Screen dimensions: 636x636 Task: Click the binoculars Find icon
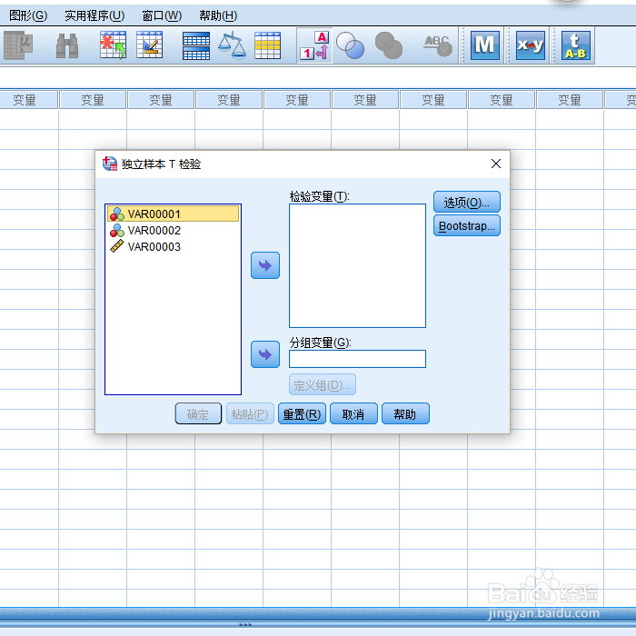(x=67, y=45)
